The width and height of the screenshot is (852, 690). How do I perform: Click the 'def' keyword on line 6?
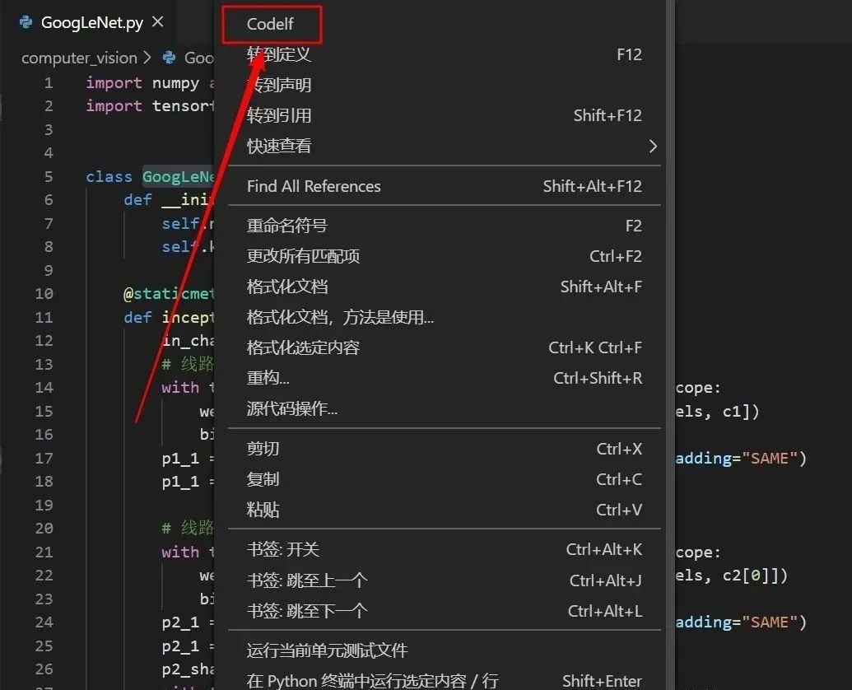click(x=137, y=200)
